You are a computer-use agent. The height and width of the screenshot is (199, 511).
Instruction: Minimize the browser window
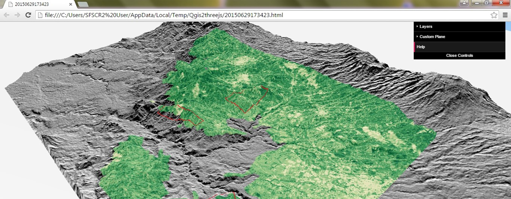pos(476,3)
